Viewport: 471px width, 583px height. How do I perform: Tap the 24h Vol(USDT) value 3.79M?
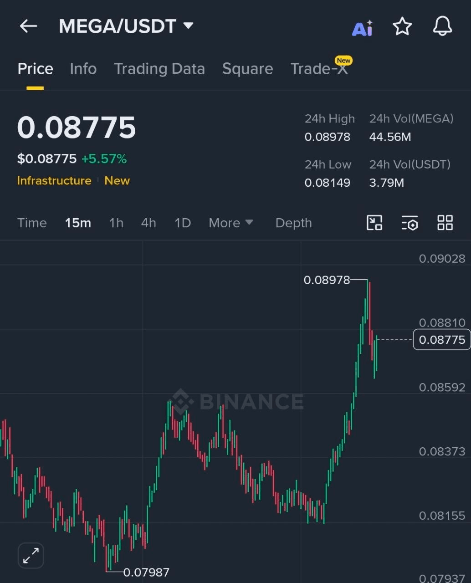[387, 183]
